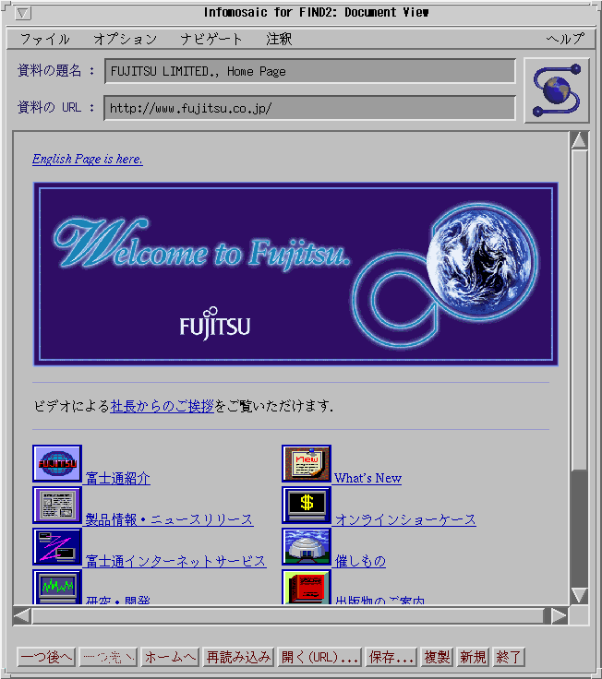Click the publications red book icon

click(x=307, y=587)
